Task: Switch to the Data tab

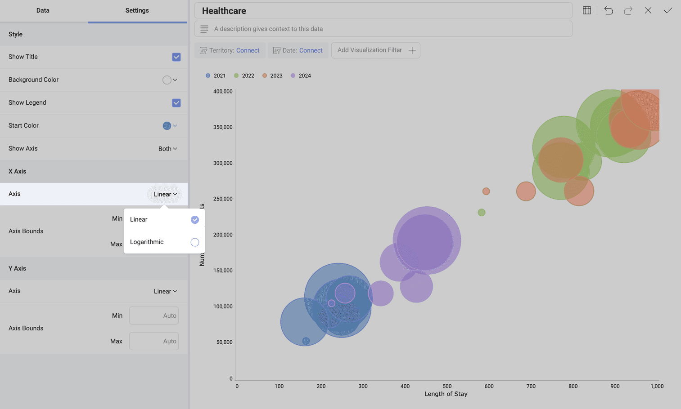Action: coord(43,10)
